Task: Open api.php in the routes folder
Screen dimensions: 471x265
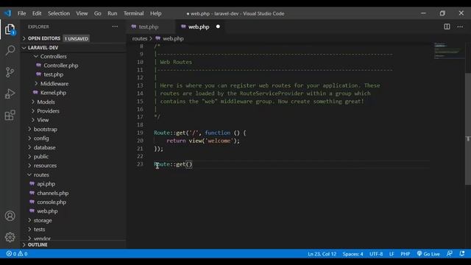Action: pos(46,183)
